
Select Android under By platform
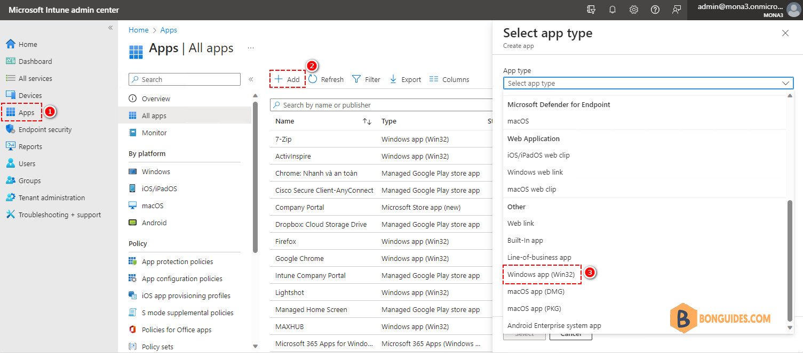[154, 223]
